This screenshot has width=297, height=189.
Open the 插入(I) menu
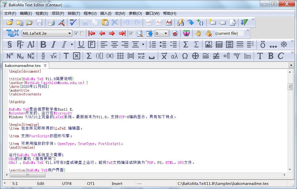coord(106,13)
